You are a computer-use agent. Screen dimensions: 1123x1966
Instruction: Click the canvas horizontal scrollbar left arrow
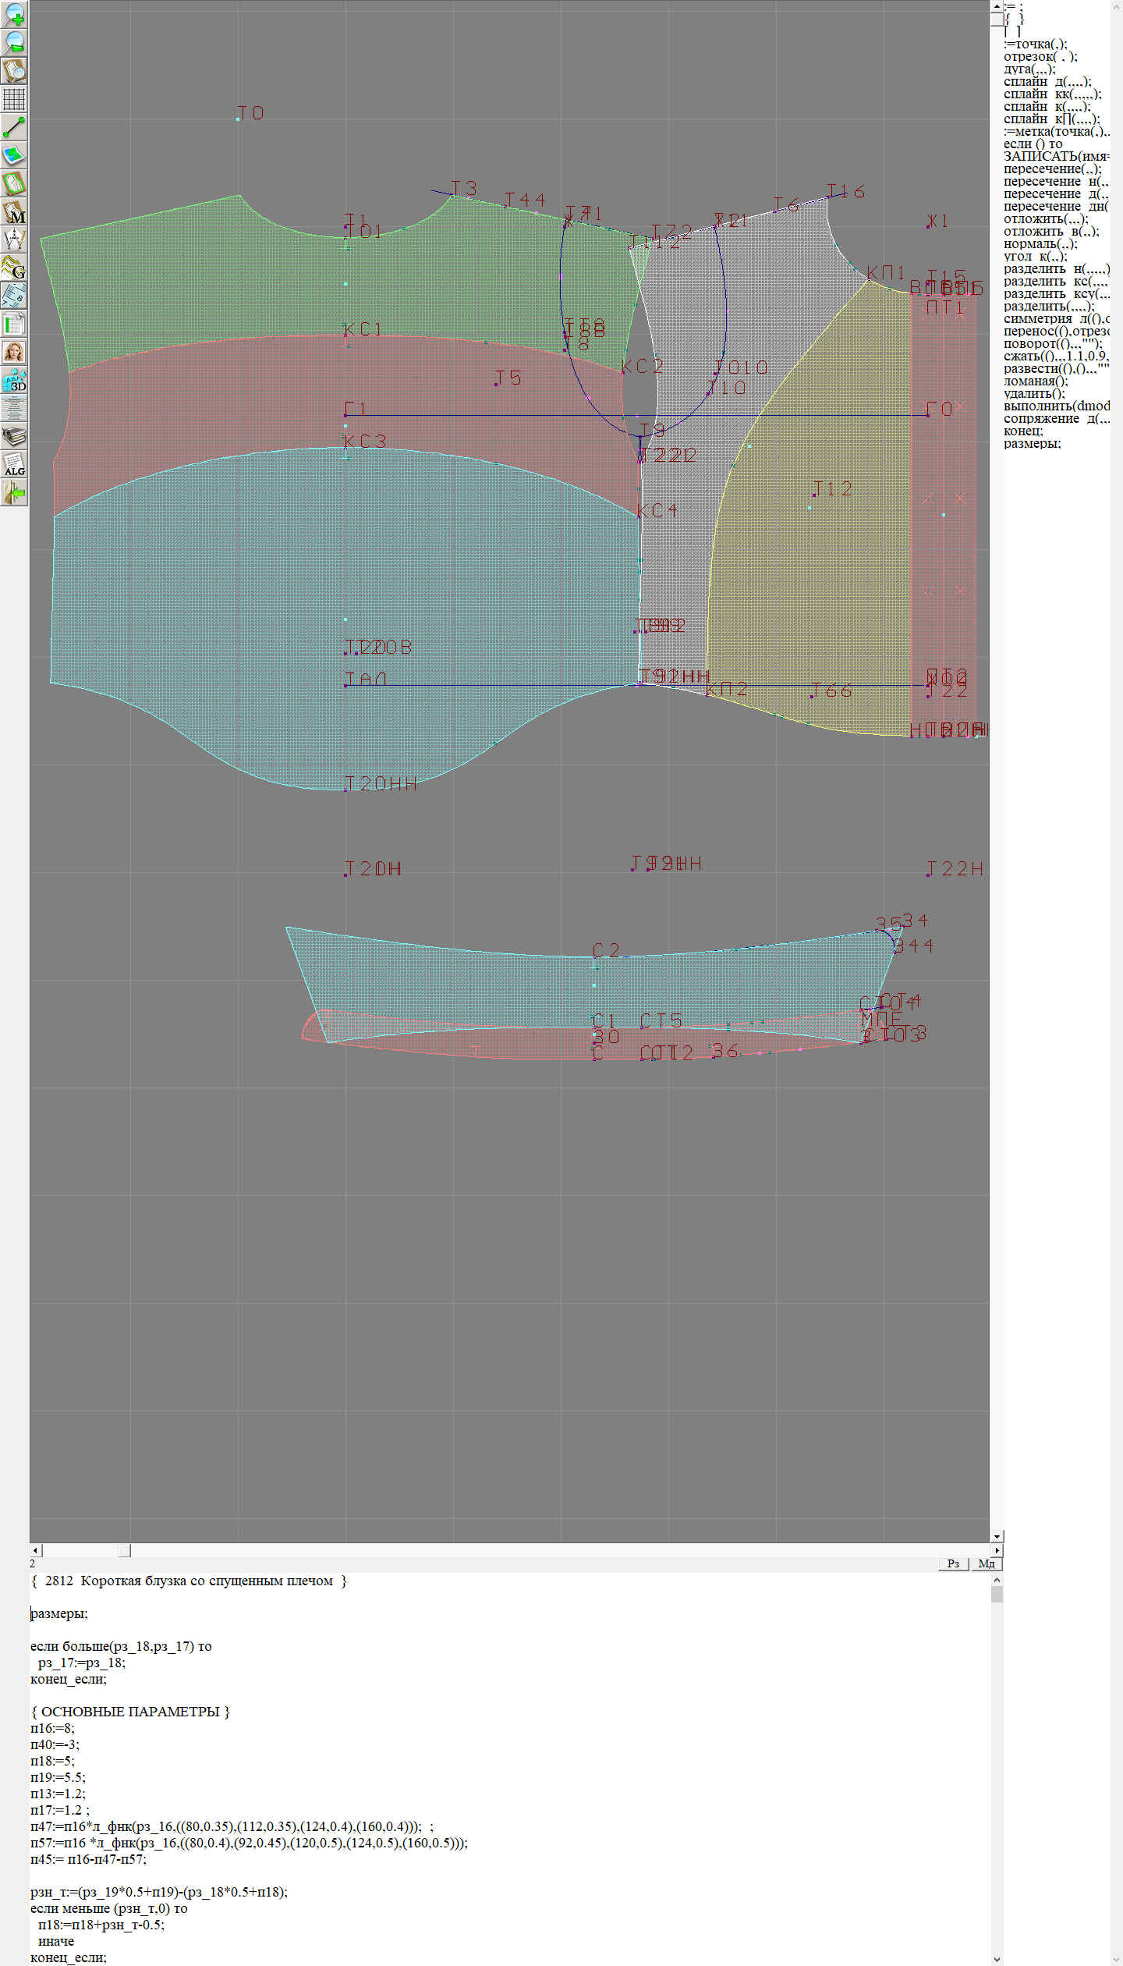coord(35,1550)
